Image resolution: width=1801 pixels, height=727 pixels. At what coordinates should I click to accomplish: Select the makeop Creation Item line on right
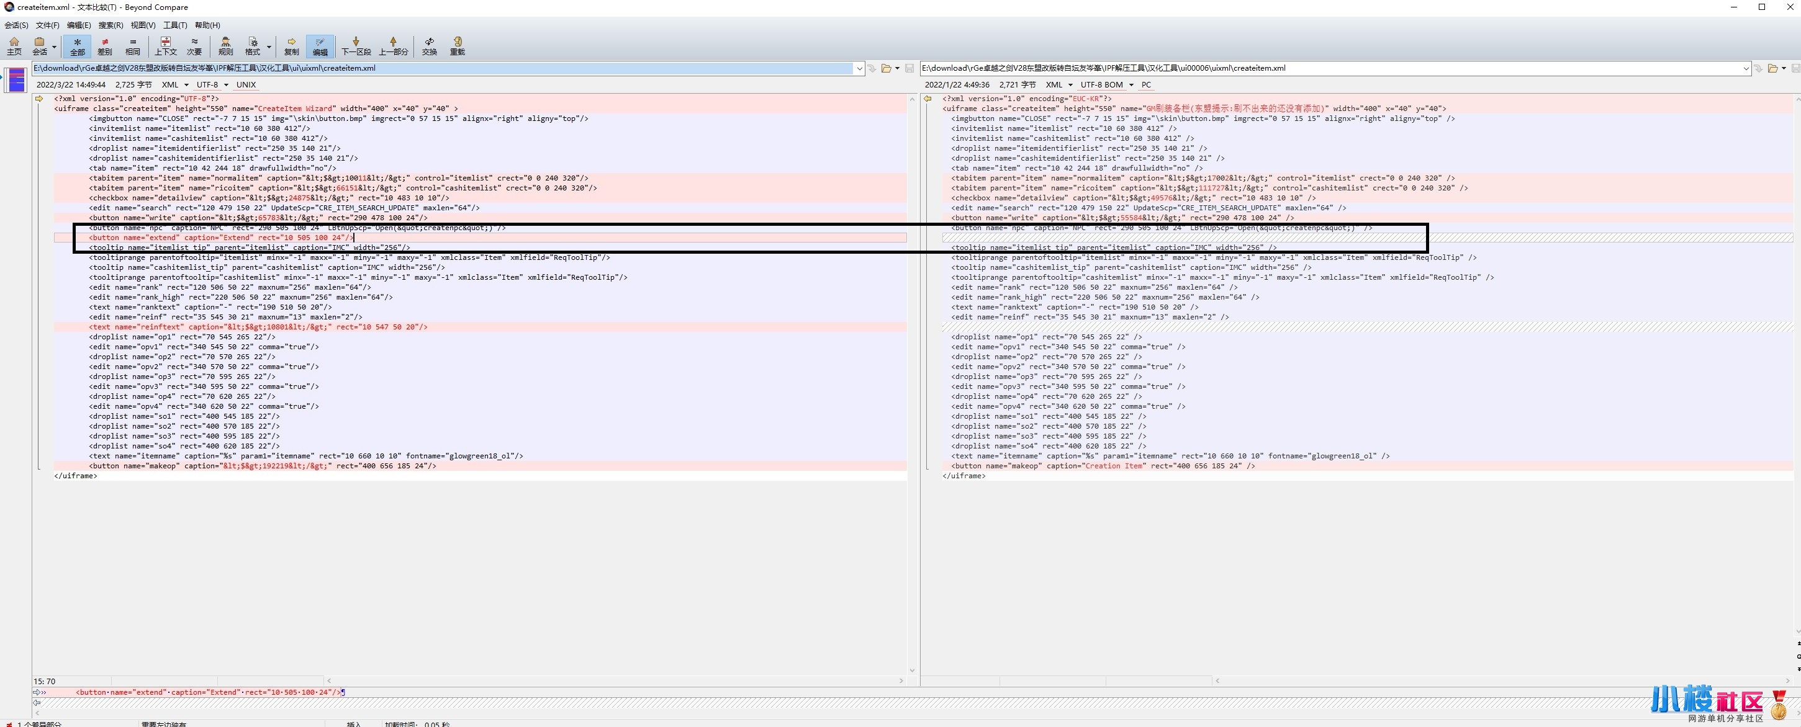1368,466
